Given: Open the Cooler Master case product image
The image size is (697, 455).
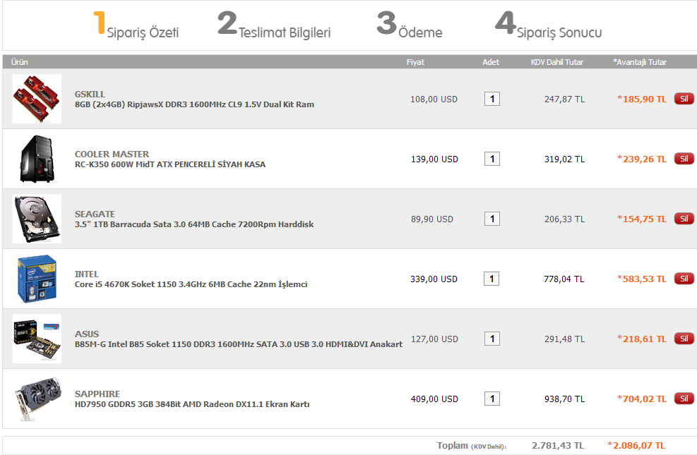Looking at the screenshot, I should pyautogui.click(x=37, y=159).
